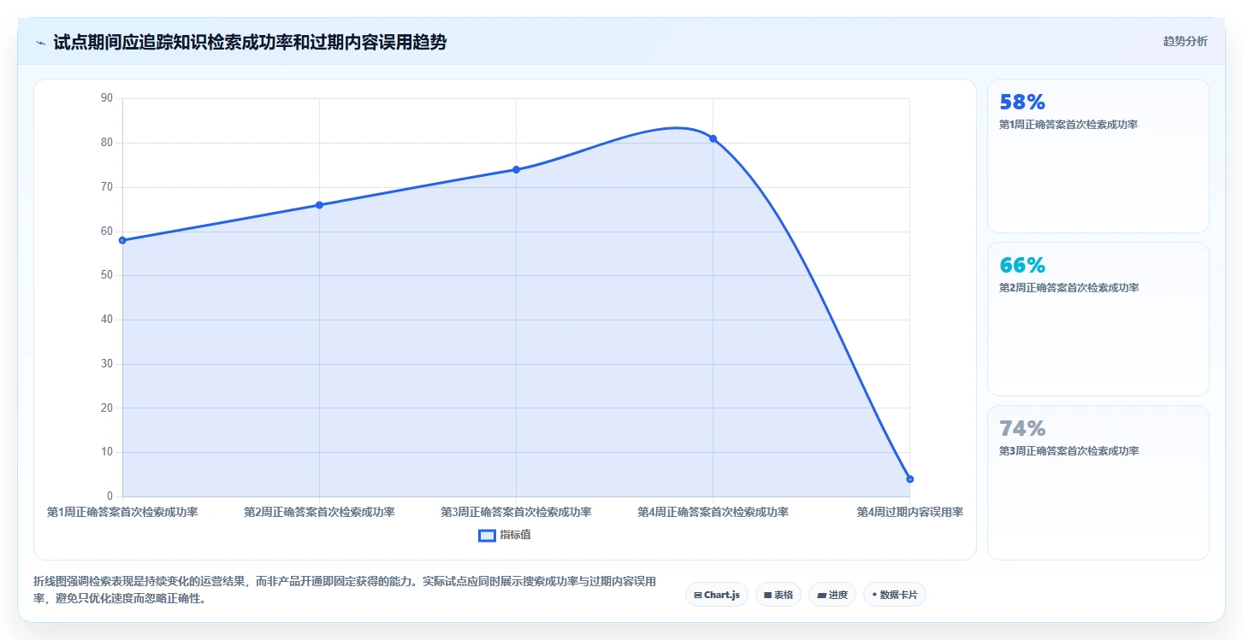Click the 第4周过期内容误用率 data point near 4
The image size is (1243, 640).
coord(909,479)
